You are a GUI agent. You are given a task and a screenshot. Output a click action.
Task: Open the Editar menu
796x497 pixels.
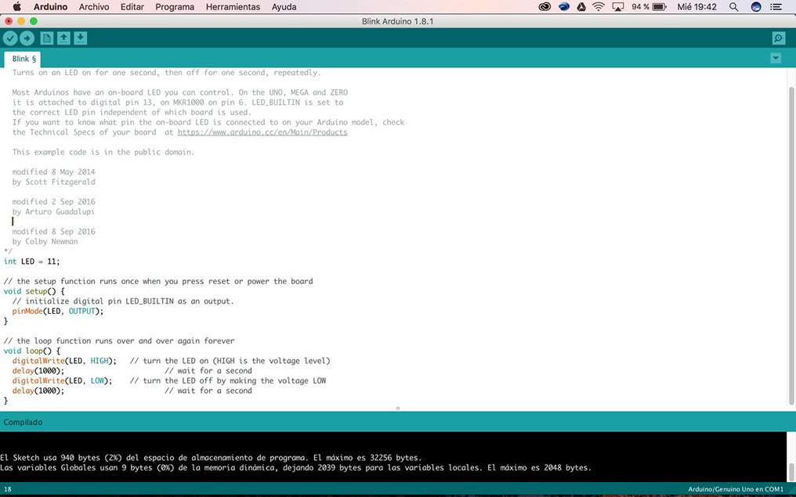132,6
